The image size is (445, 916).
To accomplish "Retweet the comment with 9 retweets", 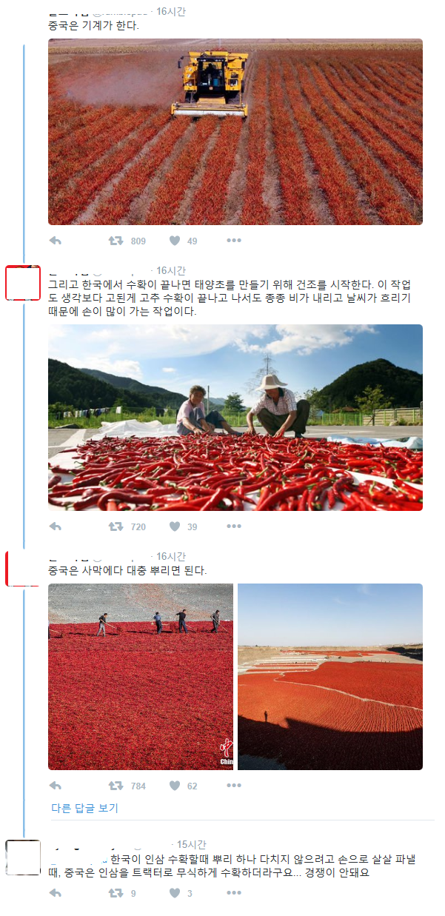I will [x=116, y=893].
